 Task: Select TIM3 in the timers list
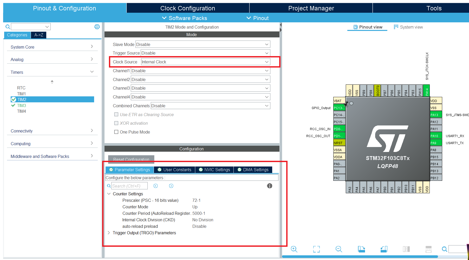click(22, 105)
